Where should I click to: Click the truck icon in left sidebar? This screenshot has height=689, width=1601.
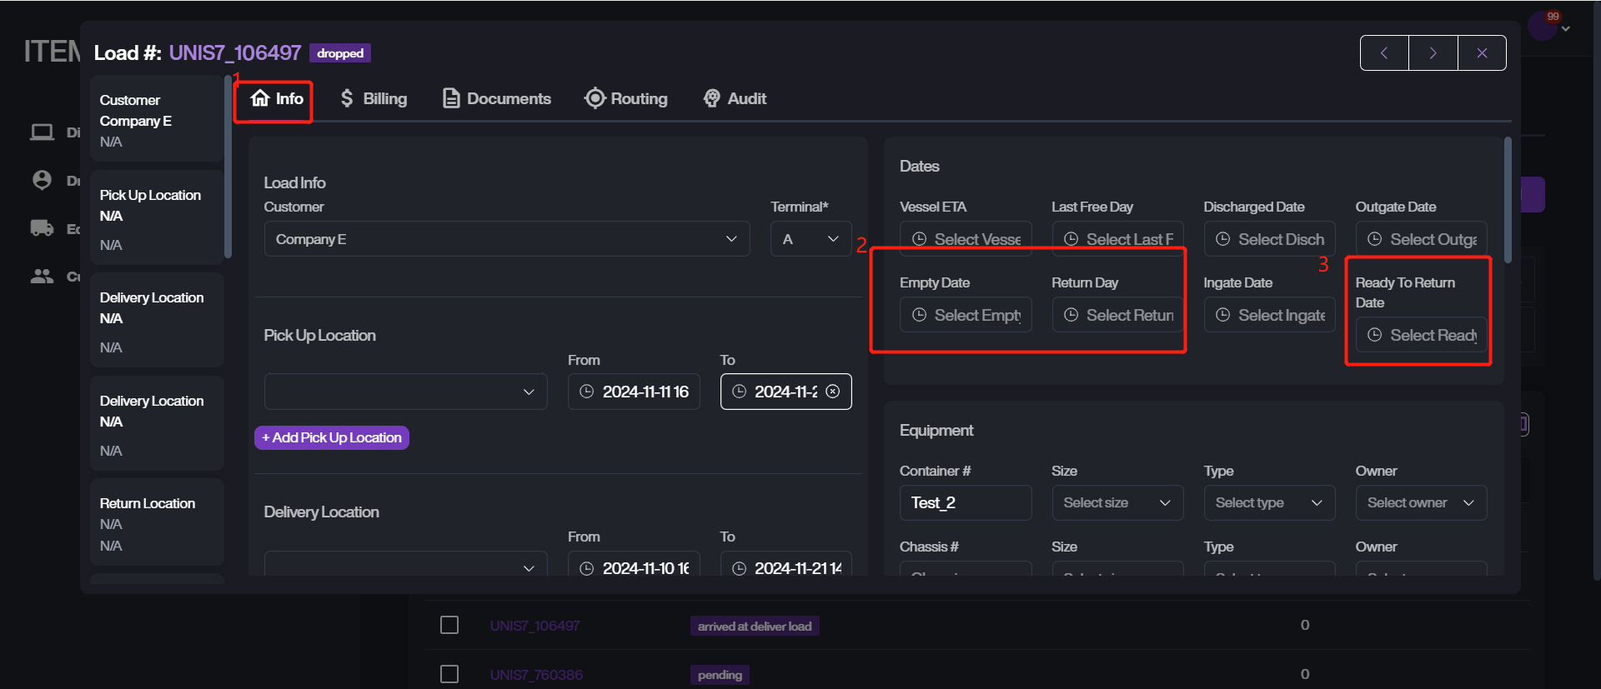click(42, 228)
